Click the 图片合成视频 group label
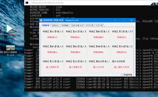The image size is (158, 97). click(119, 61)
